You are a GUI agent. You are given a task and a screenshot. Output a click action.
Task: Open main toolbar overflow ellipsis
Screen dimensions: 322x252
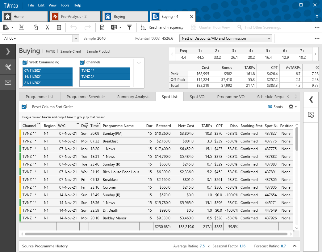coord(317,27)
